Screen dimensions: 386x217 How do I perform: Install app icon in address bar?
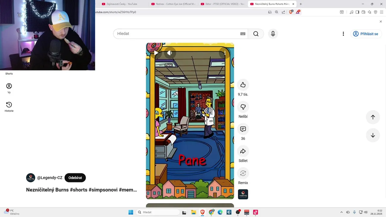(270, 12)
